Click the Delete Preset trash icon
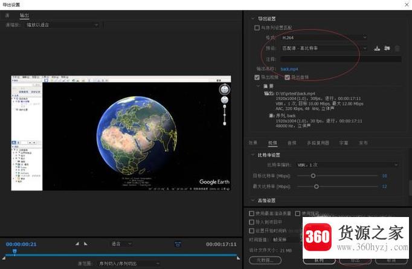 tap(398, 48)
